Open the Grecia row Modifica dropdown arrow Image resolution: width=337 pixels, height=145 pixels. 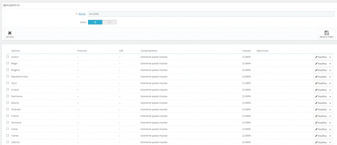[330, 129]
